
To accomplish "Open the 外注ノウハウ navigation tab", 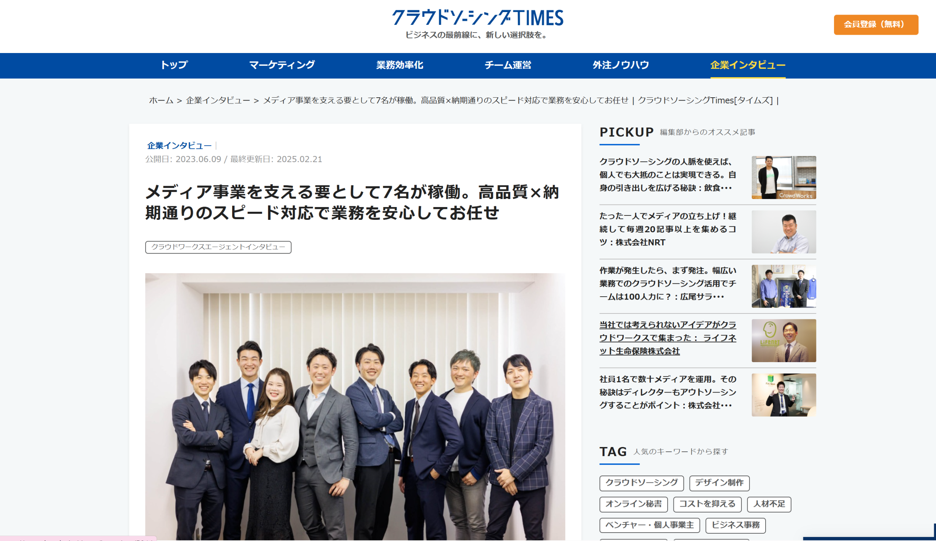I will (620, 65).
